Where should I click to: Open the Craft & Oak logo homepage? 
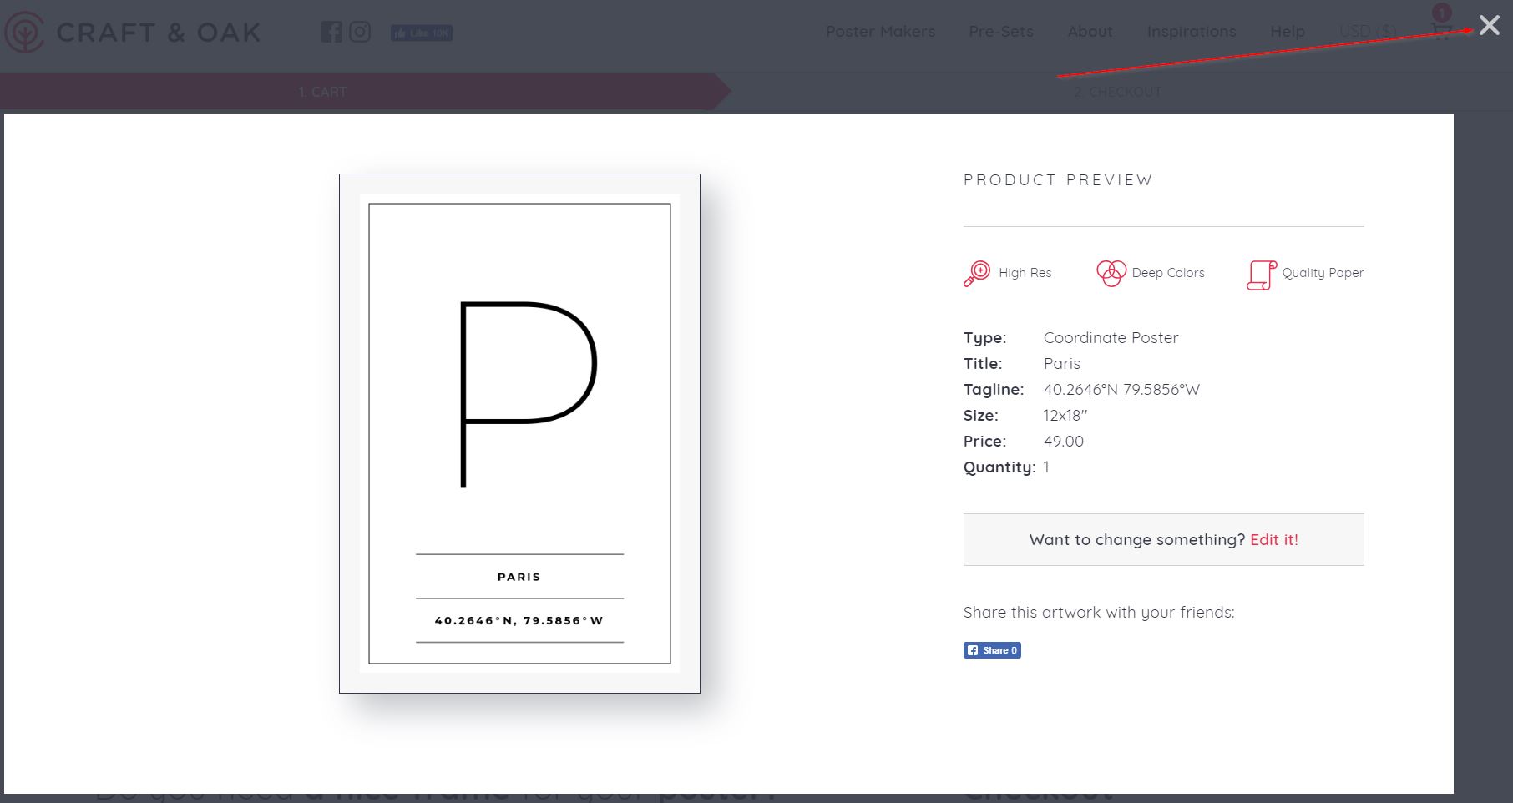click(133, 33)
